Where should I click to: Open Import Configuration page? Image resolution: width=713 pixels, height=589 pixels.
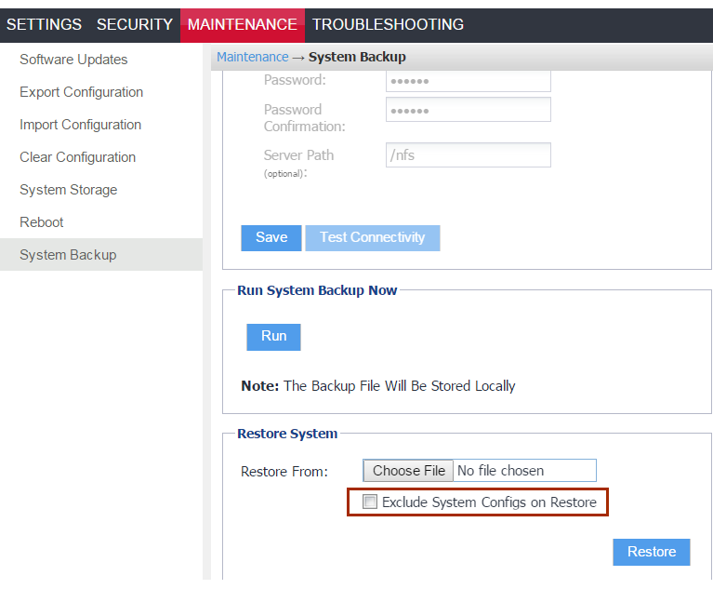click(x=80, y=125)
